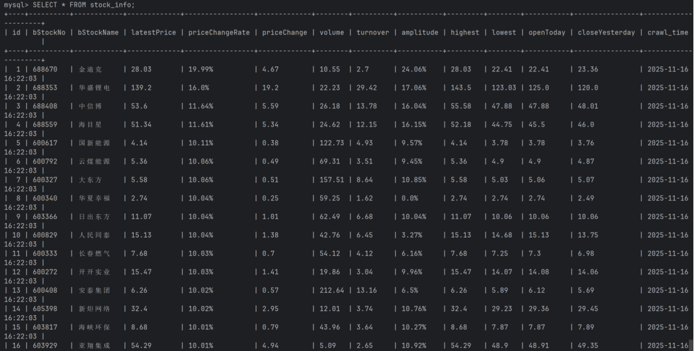Select stock number 600408
Viewport: 694px width, 351px height.
tap(45, 290)
